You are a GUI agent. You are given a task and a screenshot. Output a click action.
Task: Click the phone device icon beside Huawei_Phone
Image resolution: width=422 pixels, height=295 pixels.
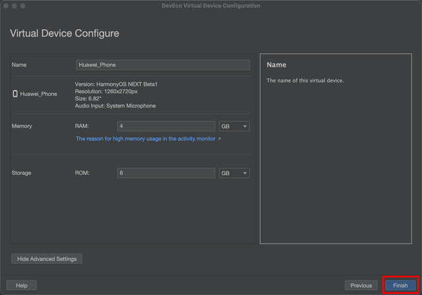pyautogui.click(x=15, y=94)
